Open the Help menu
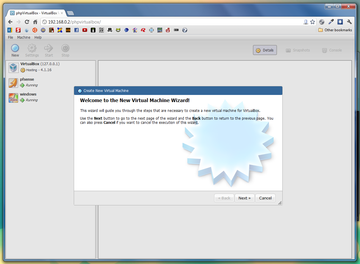The width and height of the screenshot is (360, 264). pos(38,38)
